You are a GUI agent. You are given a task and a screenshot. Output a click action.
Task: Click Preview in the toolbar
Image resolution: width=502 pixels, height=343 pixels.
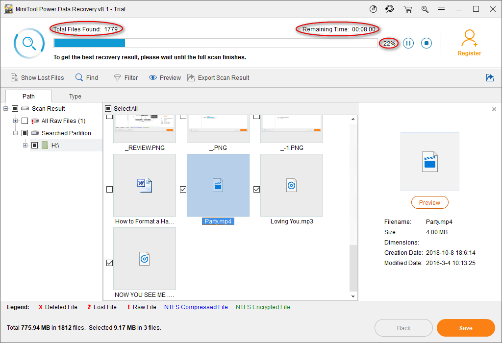click(165, 78)
